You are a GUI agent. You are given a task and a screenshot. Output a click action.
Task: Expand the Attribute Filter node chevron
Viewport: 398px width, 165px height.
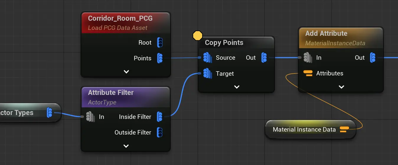click(x=126, y=146)
